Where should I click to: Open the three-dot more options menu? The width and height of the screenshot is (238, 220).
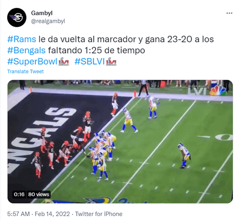point(229,13)
